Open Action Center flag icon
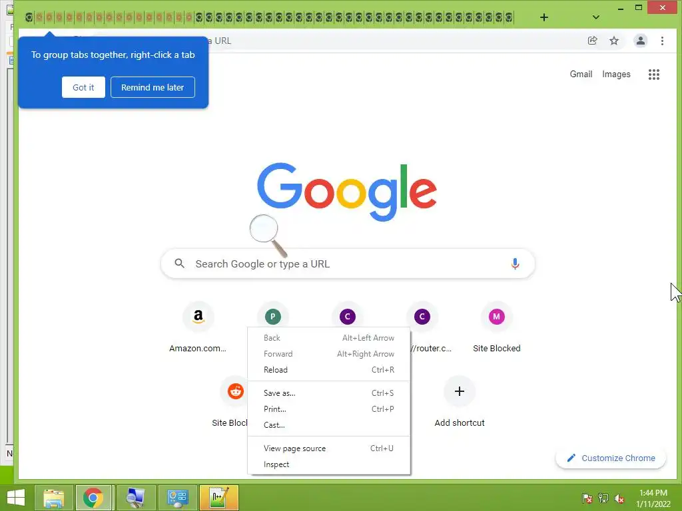The height and width of the screenshot is (511, 682). [x=587, y=498]
